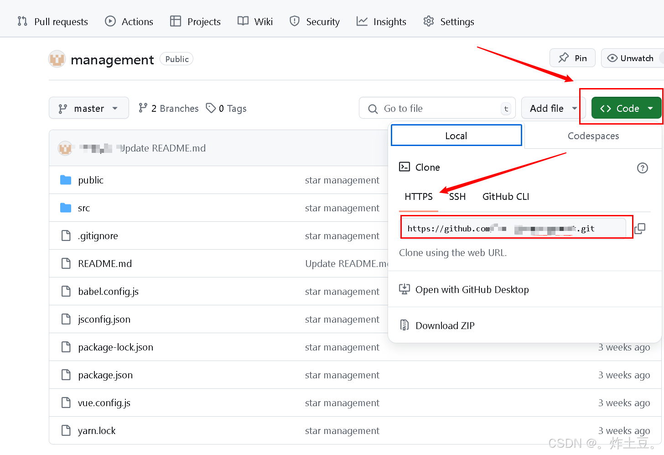Click the clone URL text field
This screenshot has width=664, height=455.
(514, 228)
